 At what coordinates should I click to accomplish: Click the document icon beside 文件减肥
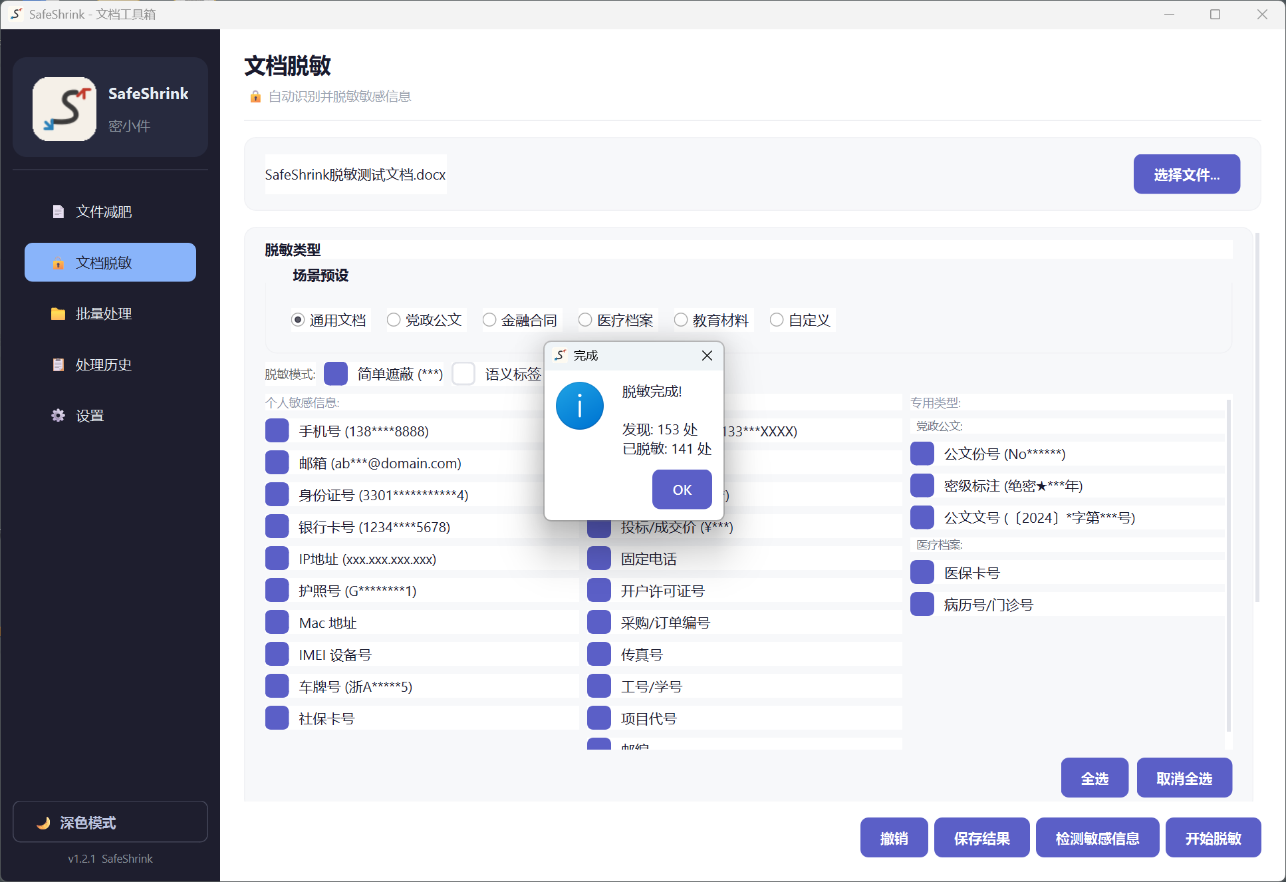point(59,212)
